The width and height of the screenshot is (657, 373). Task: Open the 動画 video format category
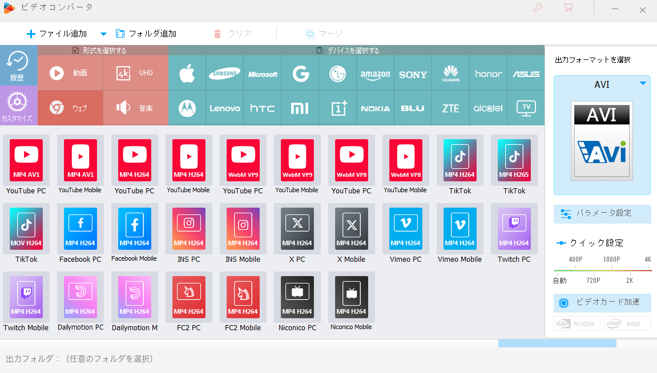coord(70,73)
